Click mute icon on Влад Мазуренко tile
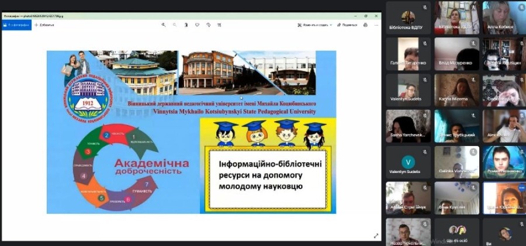This screenshot has width=526, height=246. tap(473, 43)
